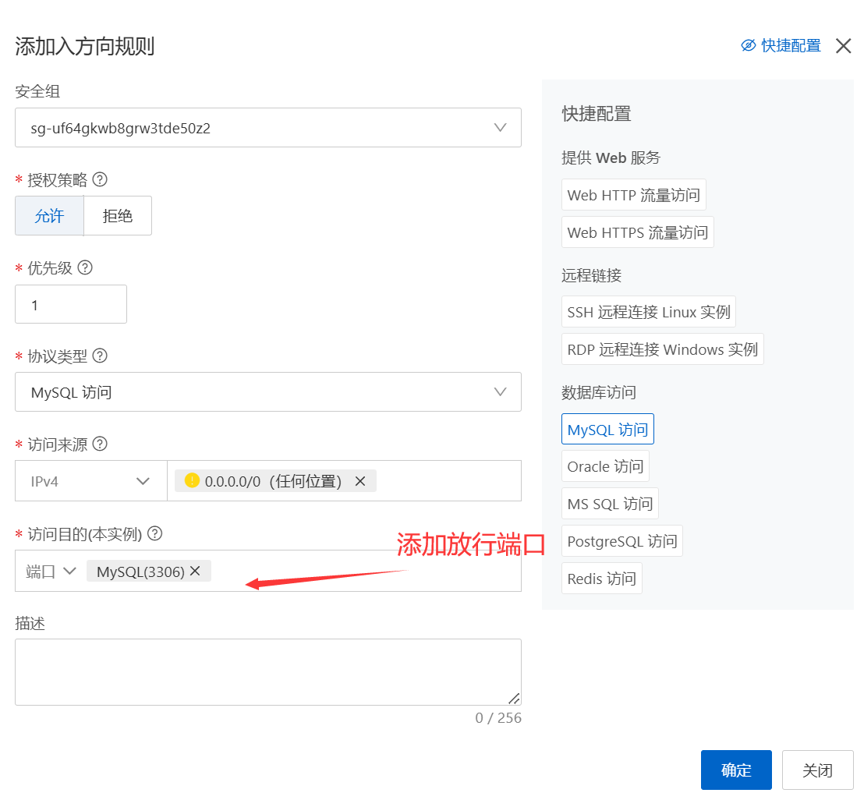This screenshot has width=864, height=800.
Task: Click help icon next to 授权策略
Action: [x=100, y=179]
